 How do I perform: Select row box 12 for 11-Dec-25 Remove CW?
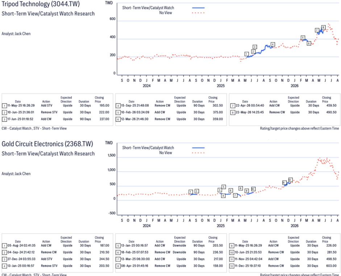pyautogui.click(x=232, y=266)
